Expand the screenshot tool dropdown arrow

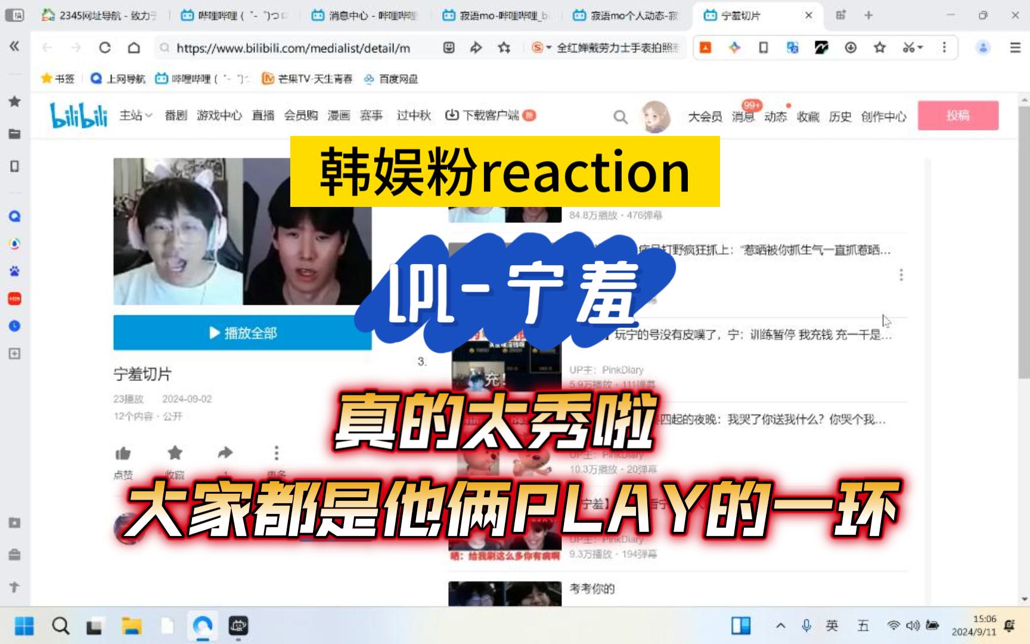[x=920, y=48]
